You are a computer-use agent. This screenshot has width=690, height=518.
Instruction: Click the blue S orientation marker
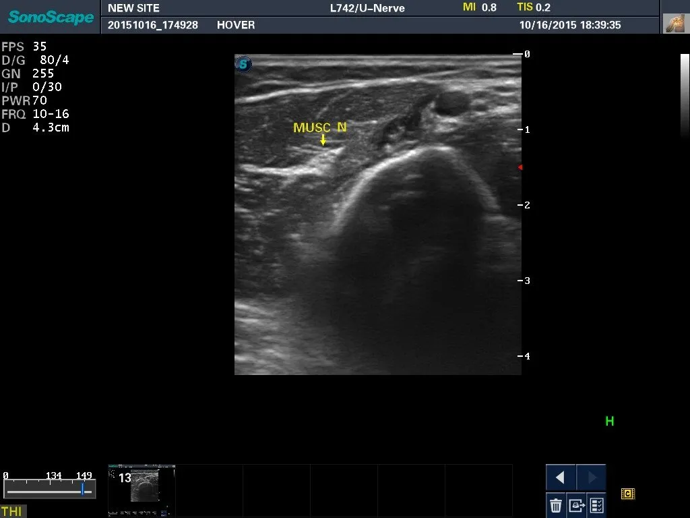(243, 65)
